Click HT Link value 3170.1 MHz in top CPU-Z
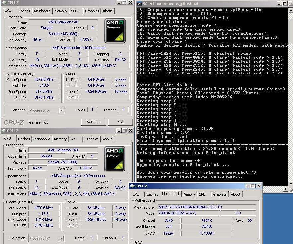The height and width of the screenshot is (244, 293). (44, 97)
